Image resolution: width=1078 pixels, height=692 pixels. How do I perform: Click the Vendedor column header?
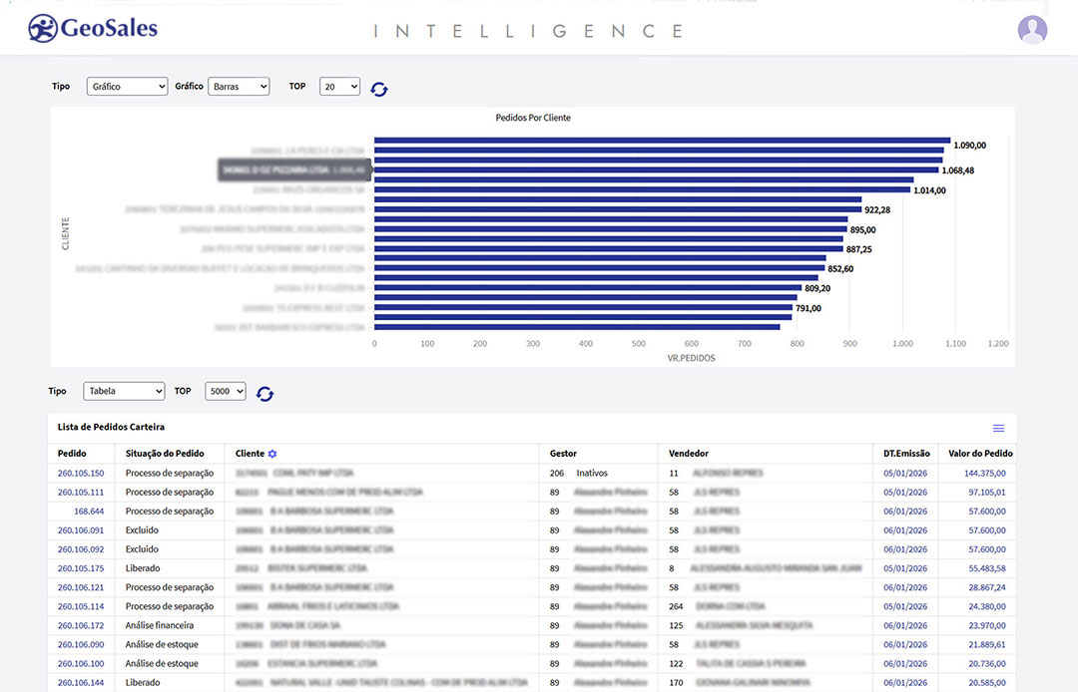pos(689,454)
